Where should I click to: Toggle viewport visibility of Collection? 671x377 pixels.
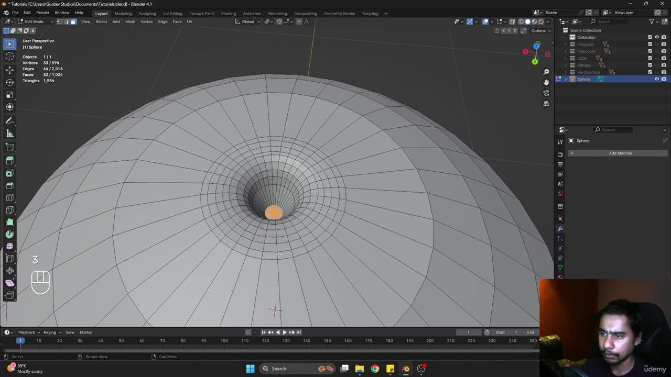(656, 37)
